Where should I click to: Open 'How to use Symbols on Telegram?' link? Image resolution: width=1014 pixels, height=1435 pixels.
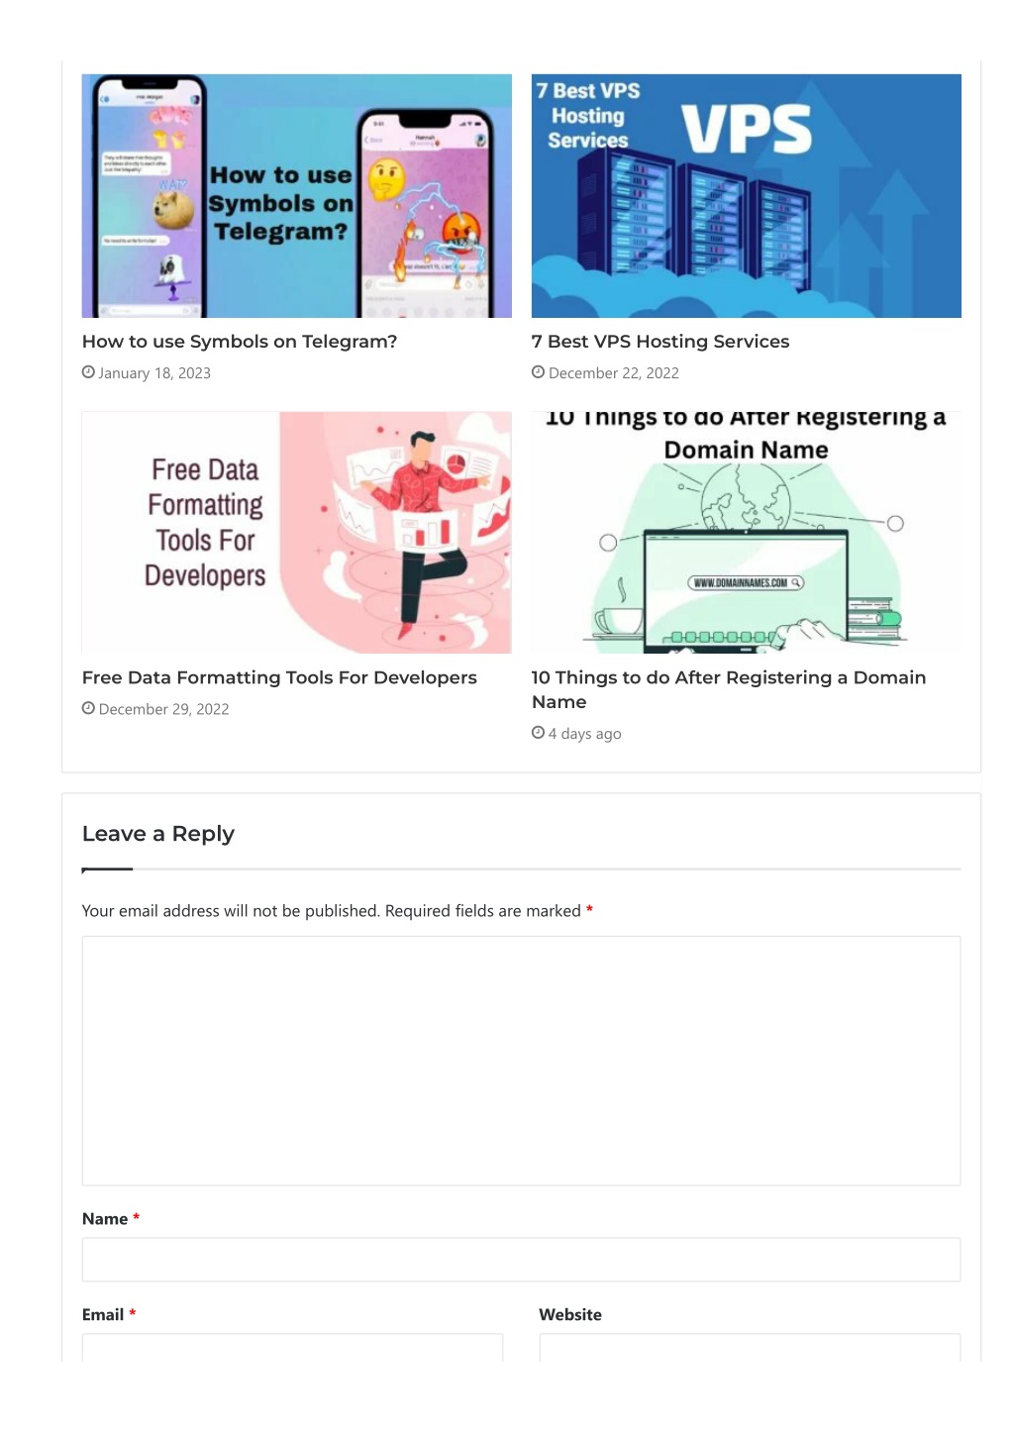pyautogui.click(x=240, y=342)
